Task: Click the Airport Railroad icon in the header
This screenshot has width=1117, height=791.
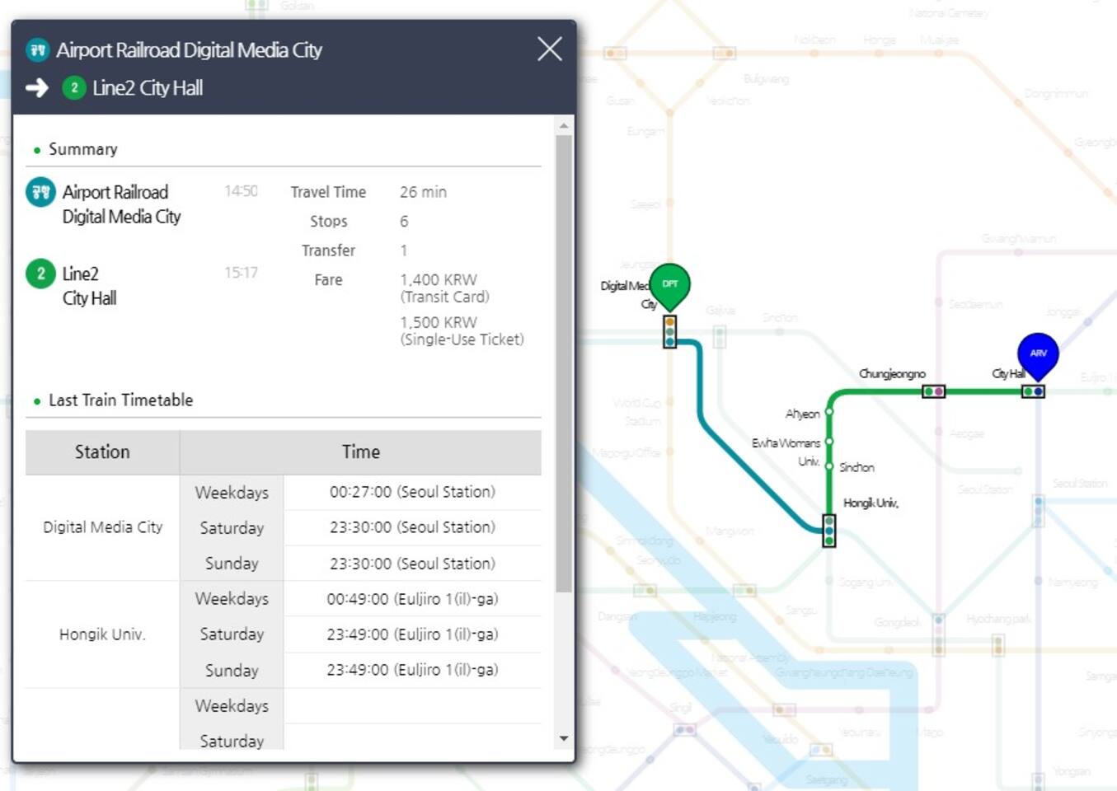Action: point(38,50)
